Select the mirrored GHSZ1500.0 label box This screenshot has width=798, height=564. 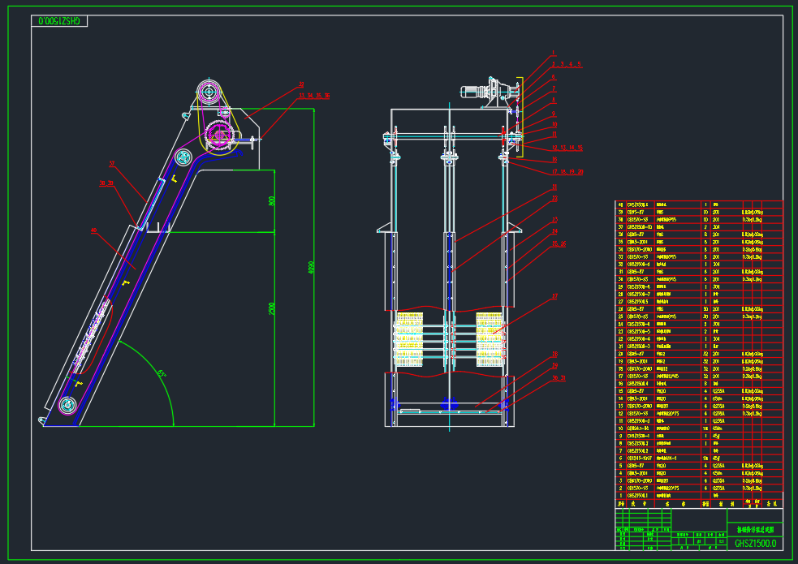coord(59,21)
